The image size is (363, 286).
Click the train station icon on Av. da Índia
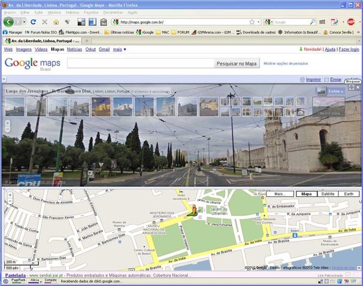coord(295,235)
